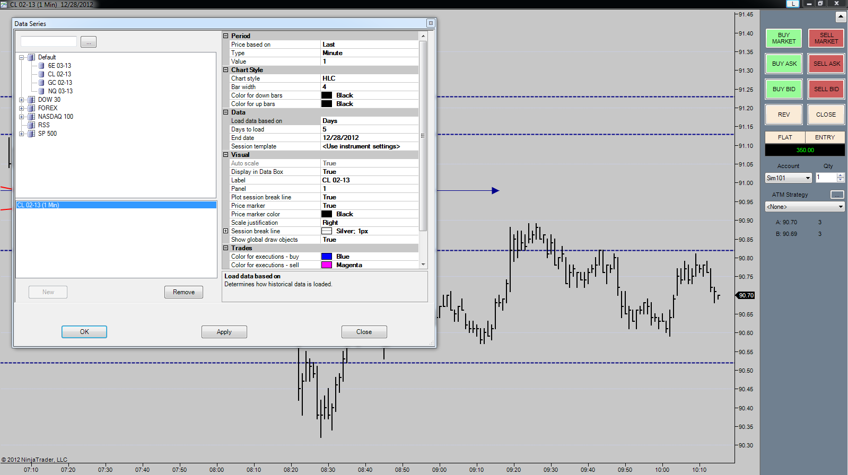Click the Close button in Data Series dialog

click(364, 332)
